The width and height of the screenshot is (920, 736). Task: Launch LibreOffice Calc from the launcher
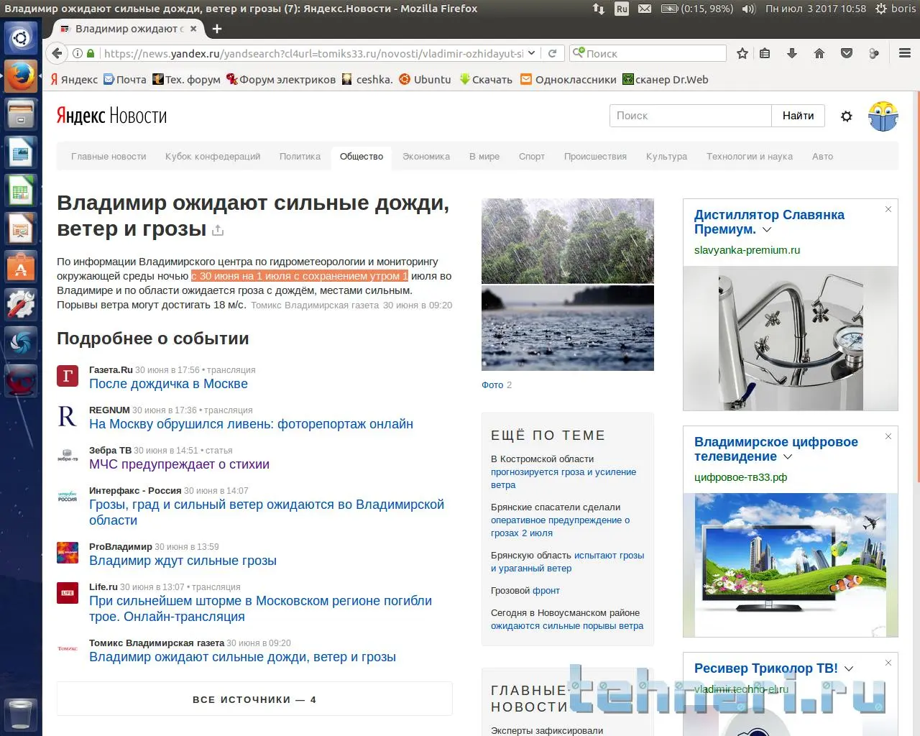tap(21, 191)
